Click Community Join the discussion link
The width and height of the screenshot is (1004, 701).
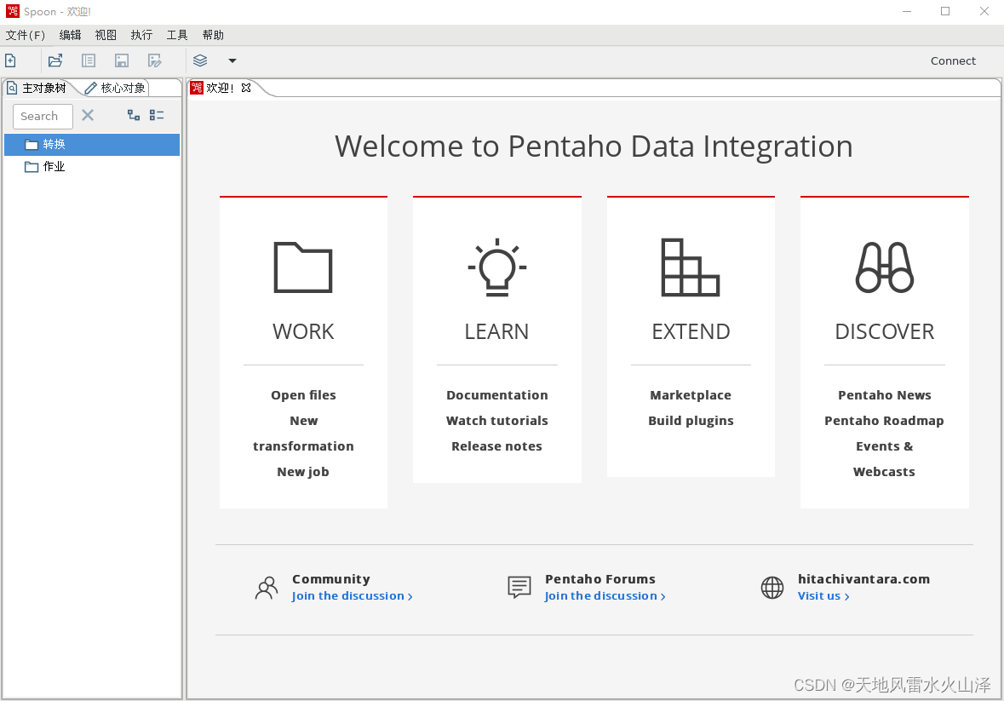click(x=353, y=596)
